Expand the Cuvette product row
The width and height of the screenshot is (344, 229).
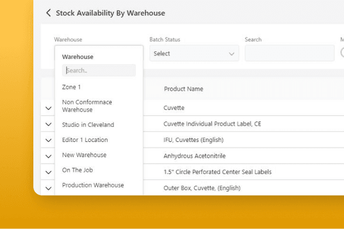(x=49, y=108)
